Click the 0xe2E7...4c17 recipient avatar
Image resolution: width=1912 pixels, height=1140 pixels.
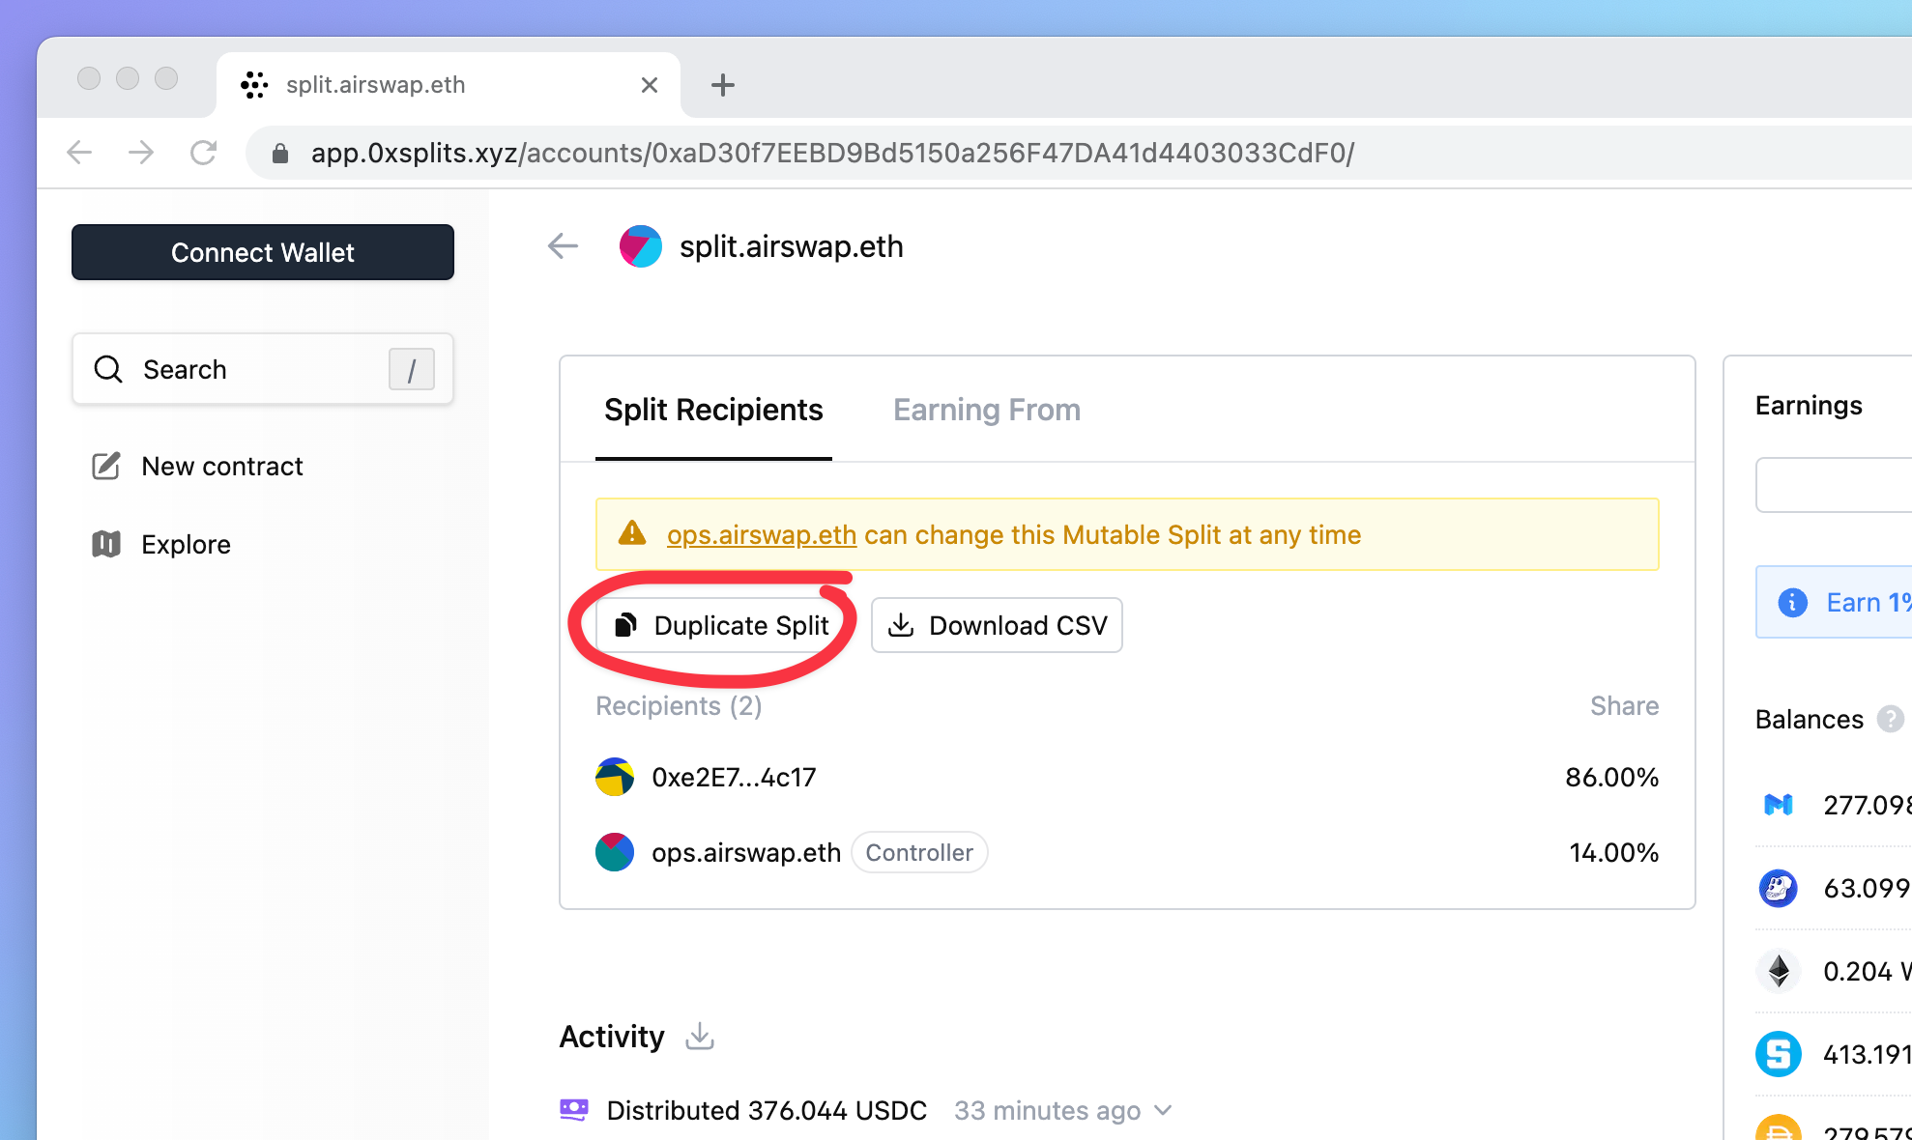pyautogui.click(x=615, y=777)
